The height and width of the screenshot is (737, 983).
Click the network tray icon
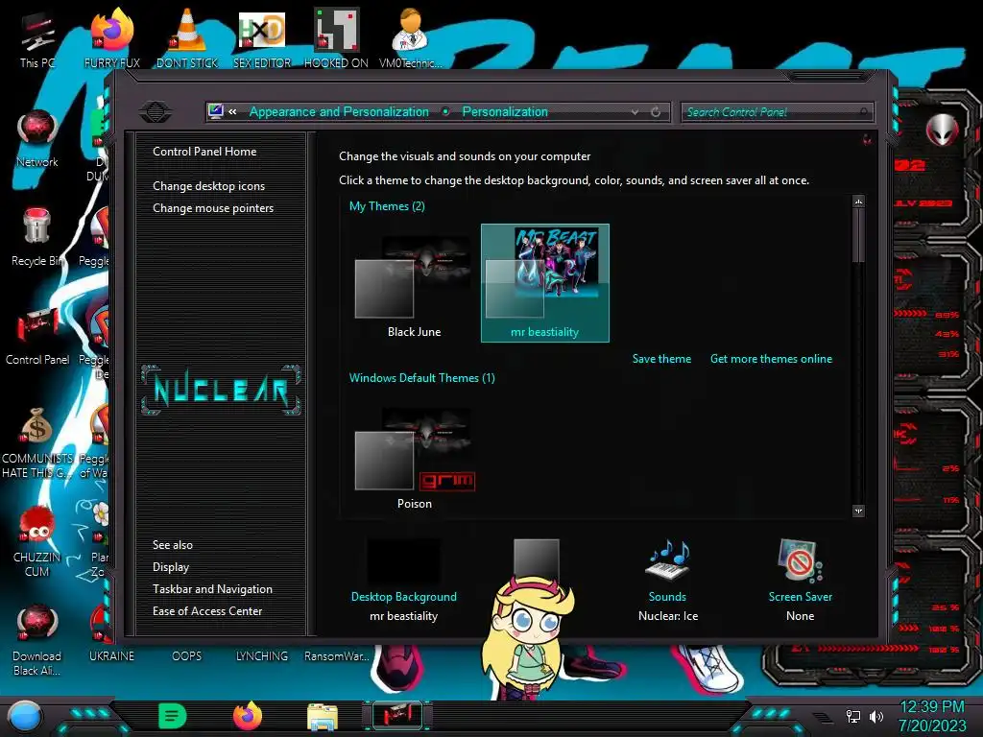(x=853, y=716)
